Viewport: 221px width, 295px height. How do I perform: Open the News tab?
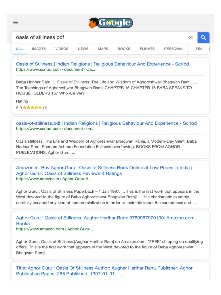(83, 49)
